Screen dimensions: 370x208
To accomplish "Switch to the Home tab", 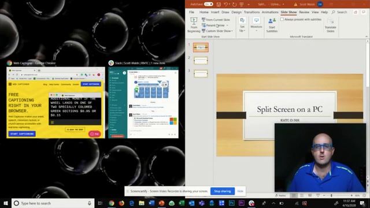I will click(x=204, y=12).
